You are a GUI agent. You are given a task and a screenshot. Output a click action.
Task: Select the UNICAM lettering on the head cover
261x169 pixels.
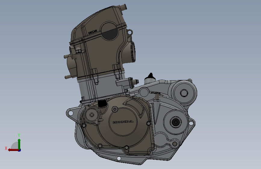(92, 32)
